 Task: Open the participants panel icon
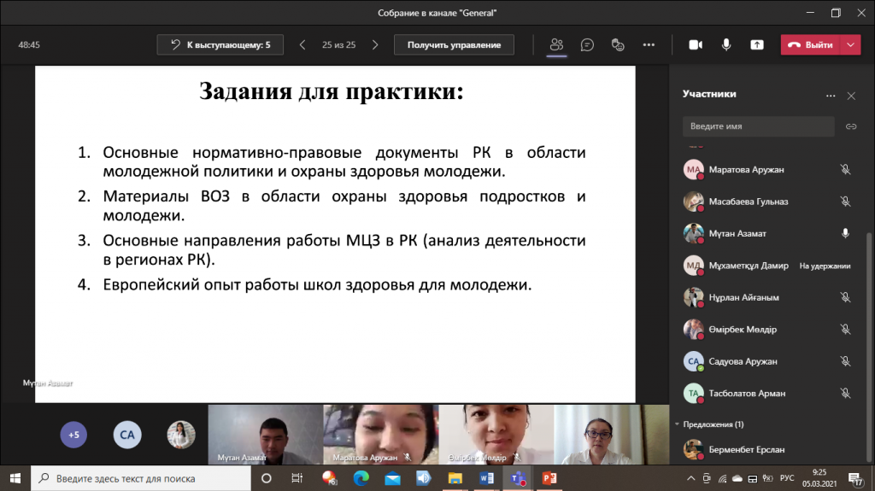tap(556, 45)
